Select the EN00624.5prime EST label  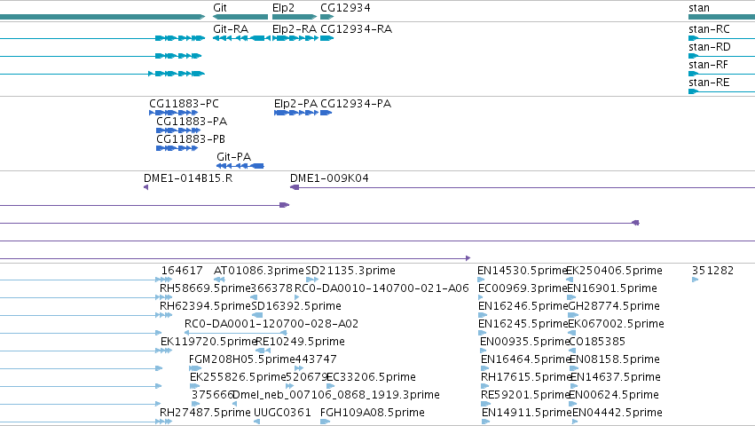(615, 396)
